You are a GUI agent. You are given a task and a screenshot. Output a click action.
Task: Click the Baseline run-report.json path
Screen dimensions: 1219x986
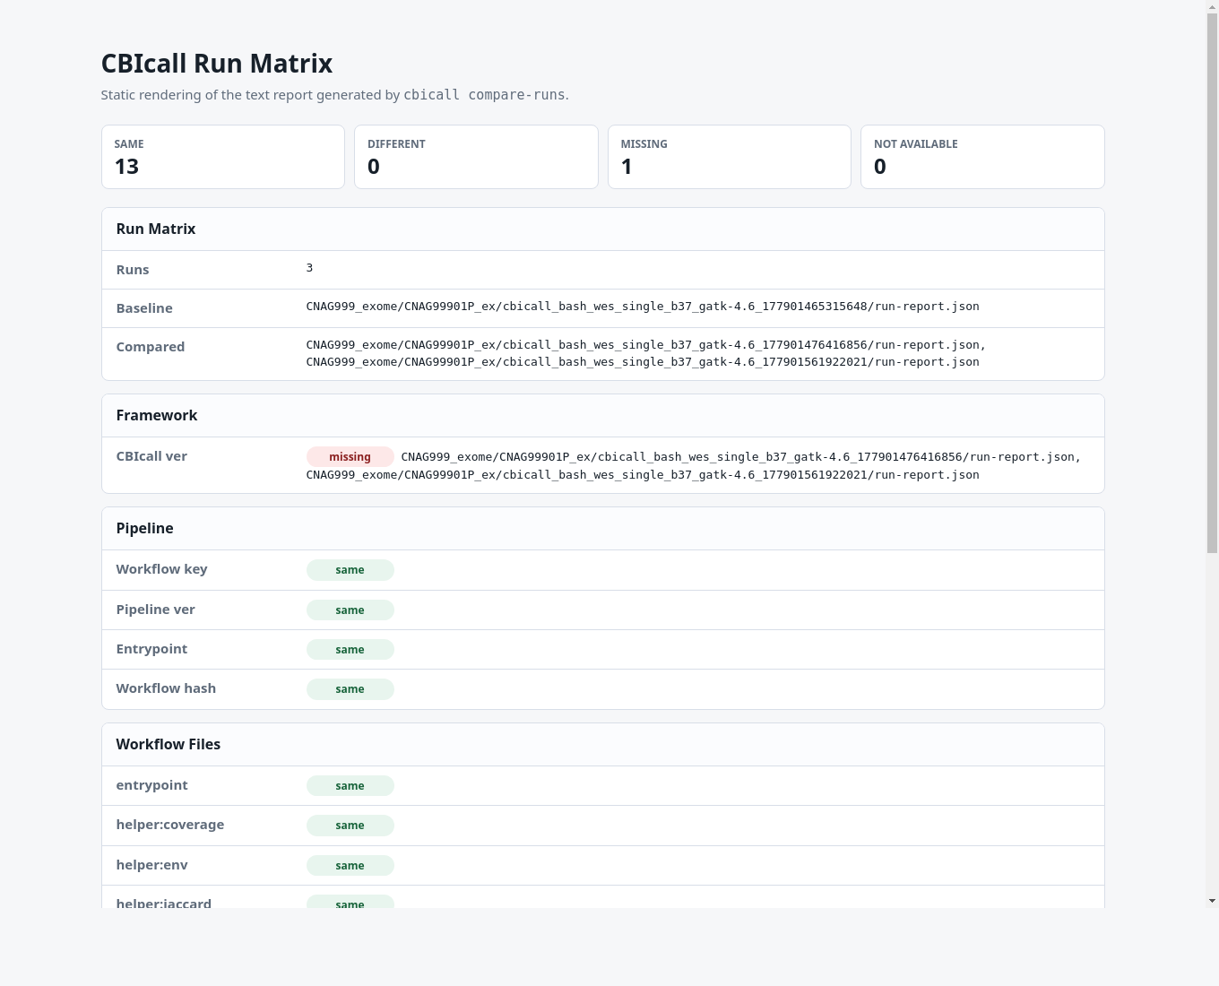pos(643,307)
